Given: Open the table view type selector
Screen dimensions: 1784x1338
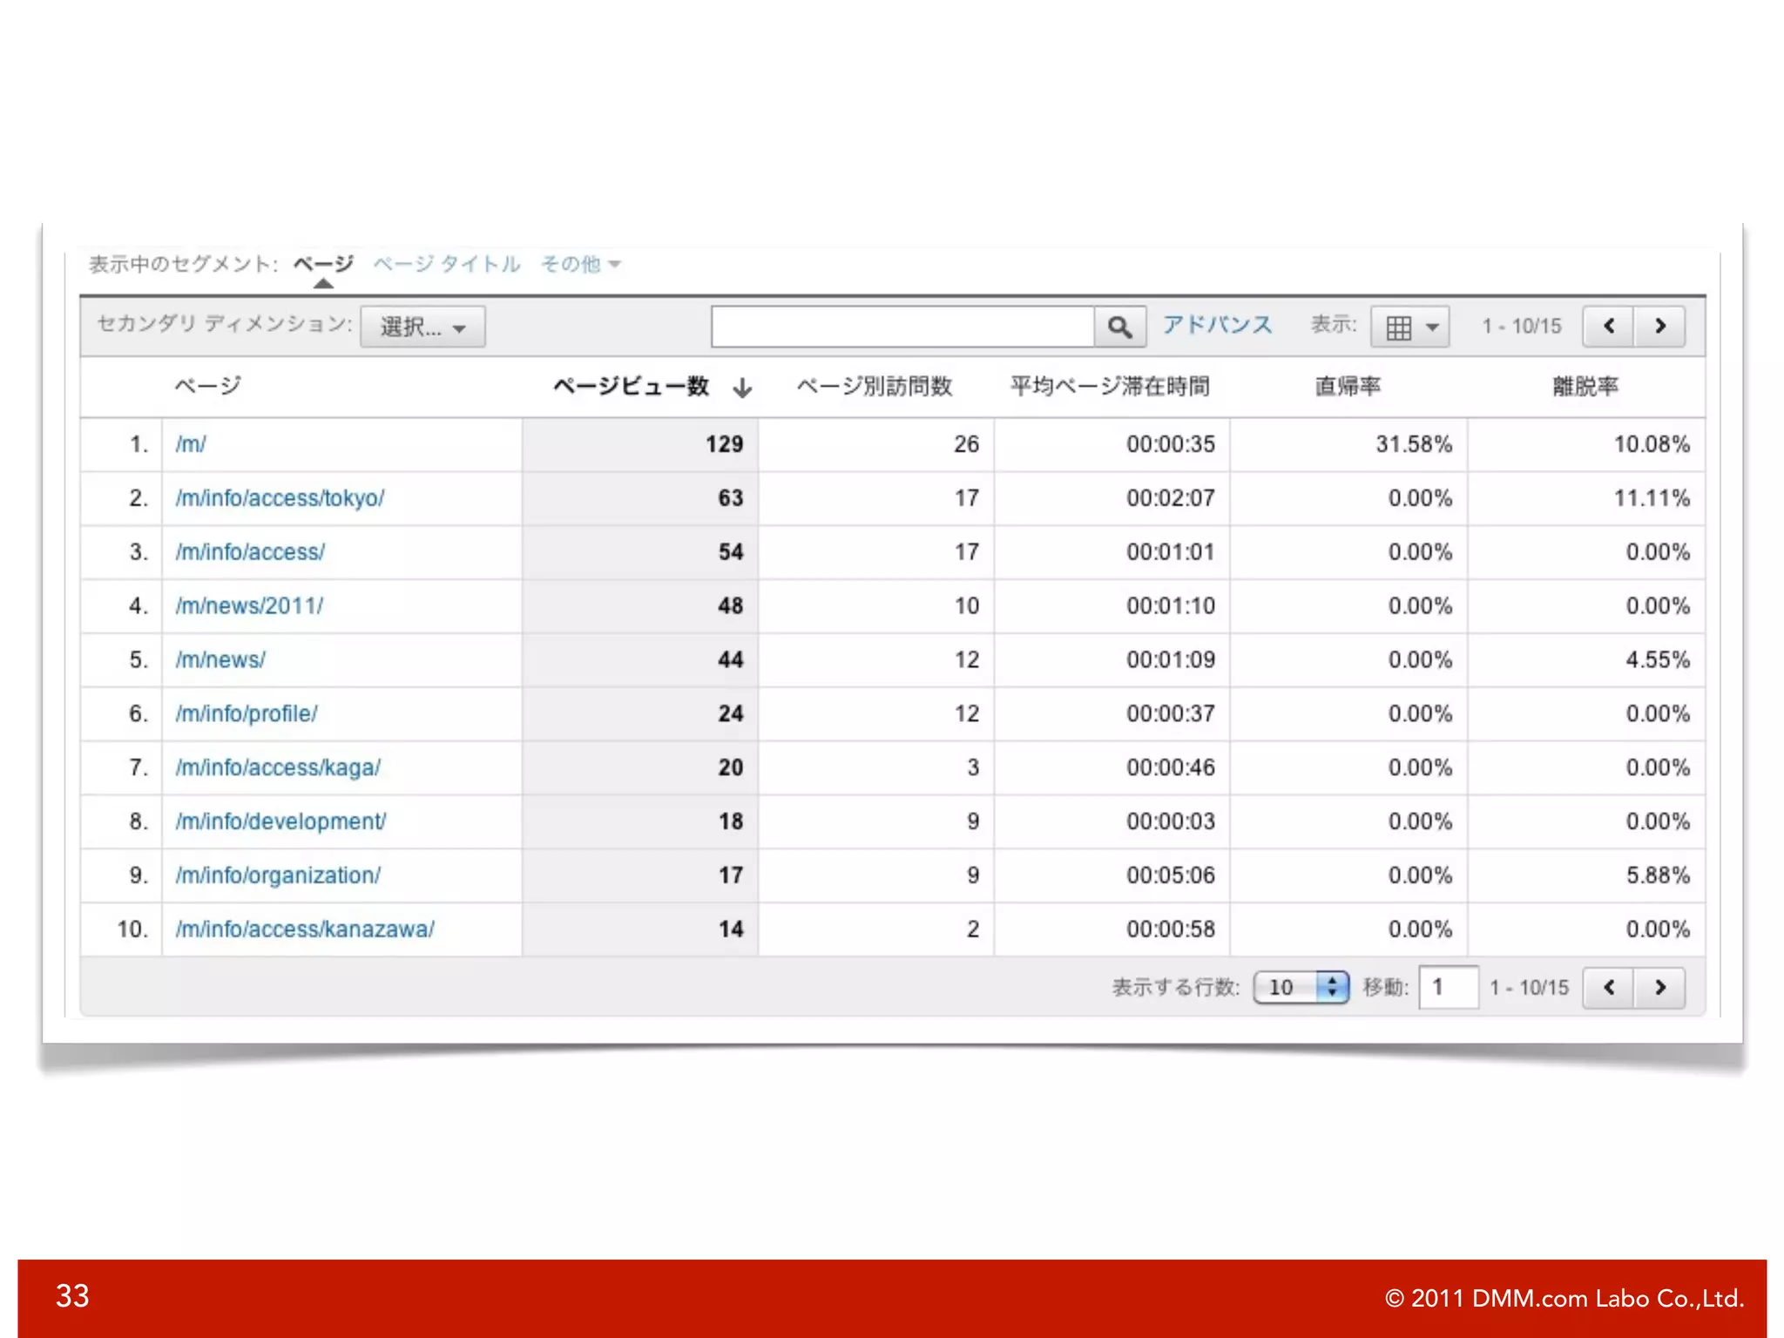Looking at the screenshot, I should coord(1409,328).
